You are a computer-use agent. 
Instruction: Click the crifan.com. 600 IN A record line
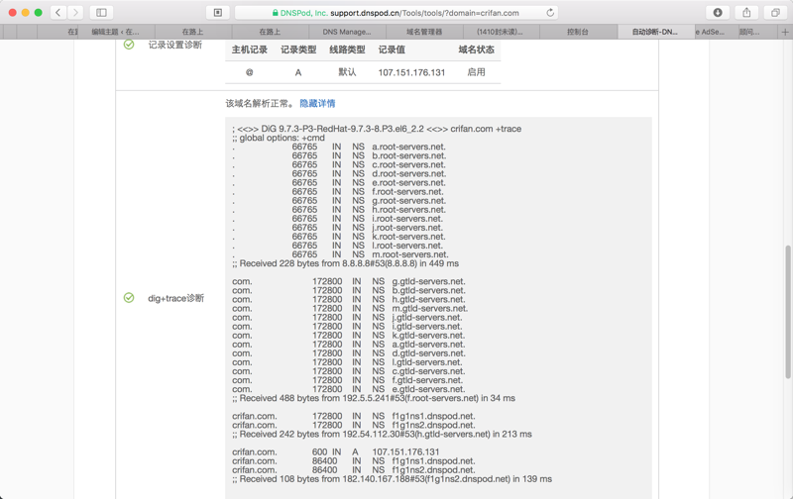pos(336,452)
